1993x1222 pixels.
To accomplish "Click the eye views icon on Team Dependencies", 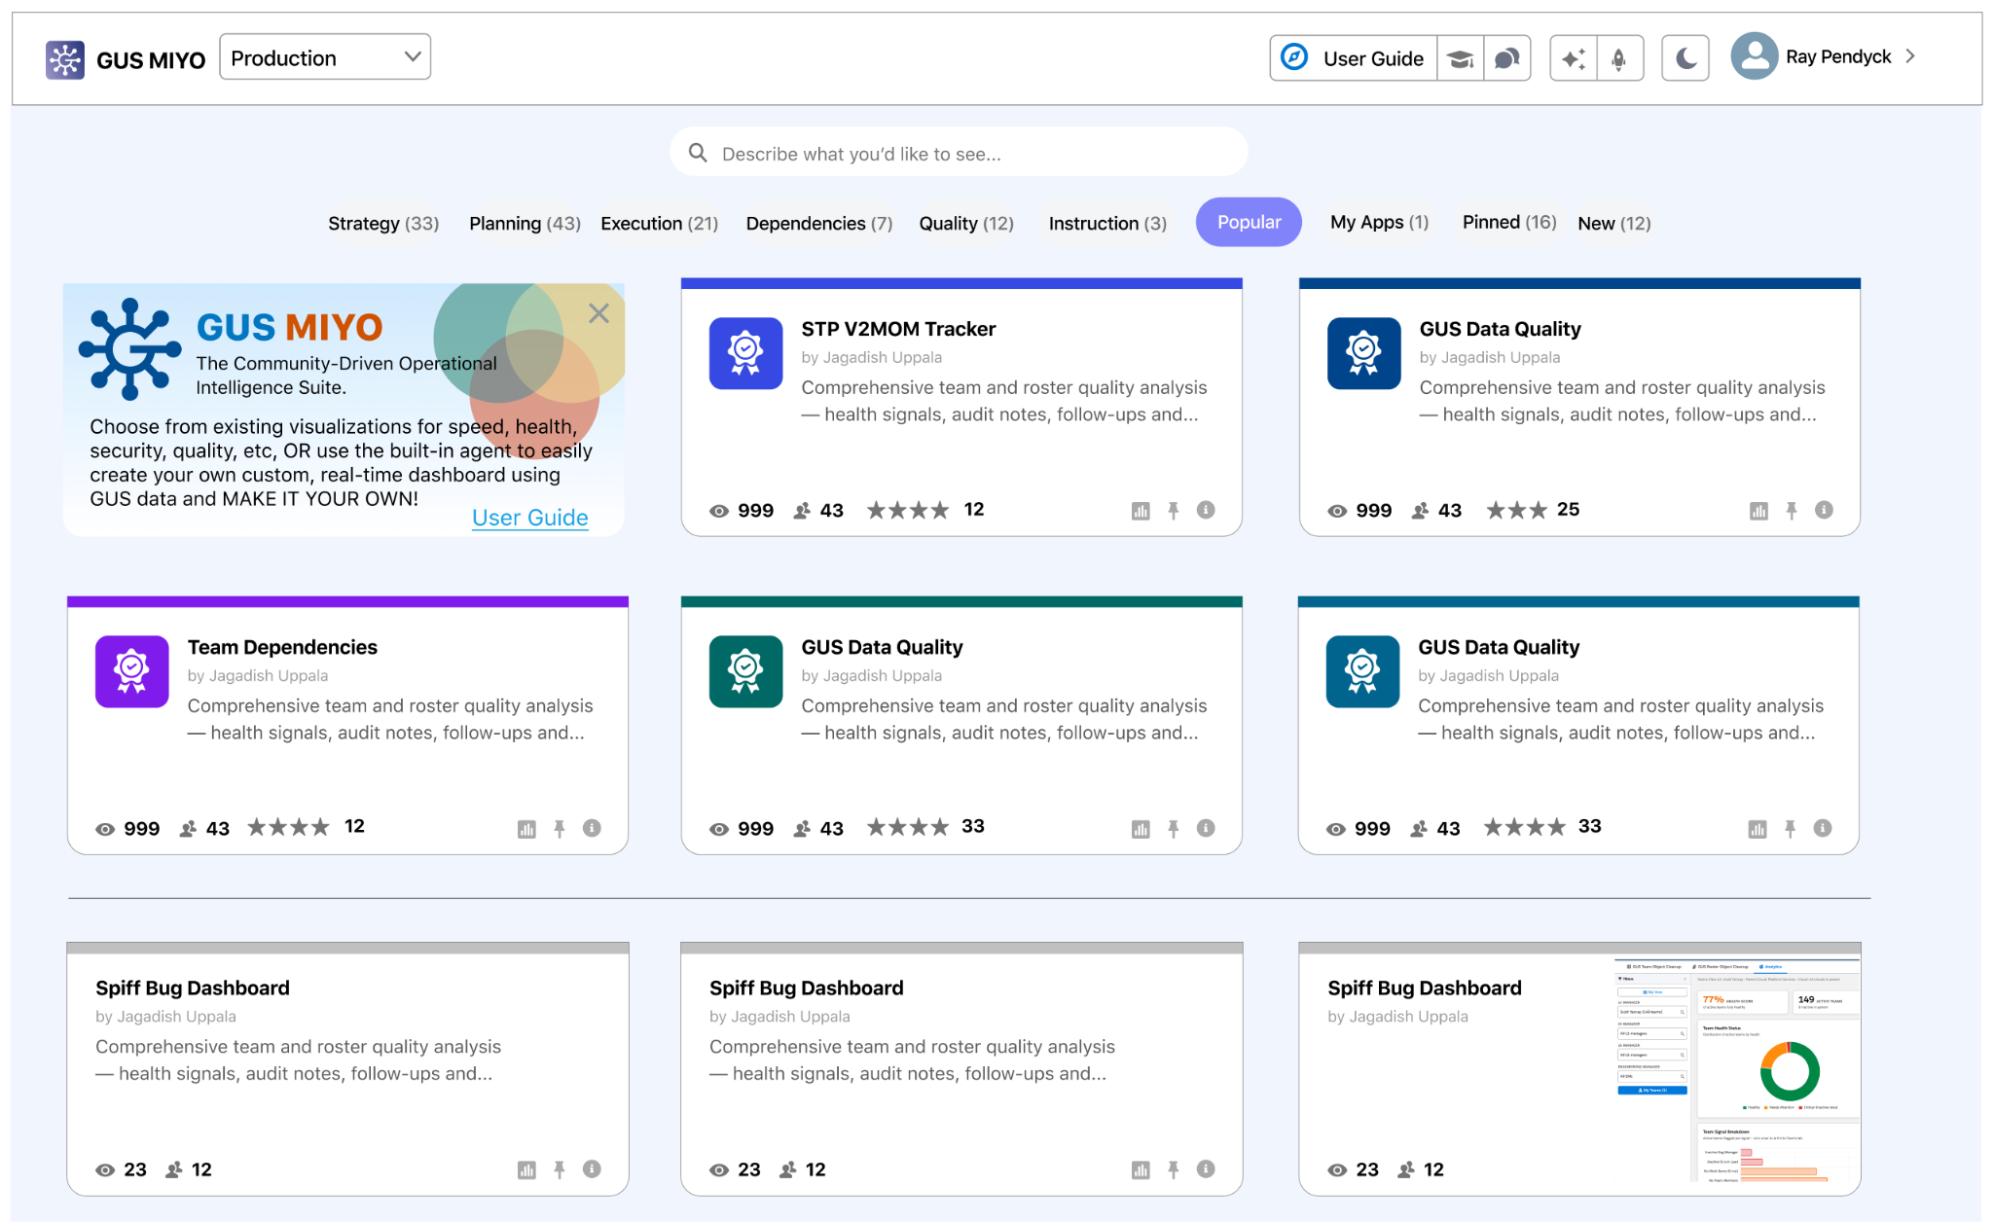I will tap(105, 829).
